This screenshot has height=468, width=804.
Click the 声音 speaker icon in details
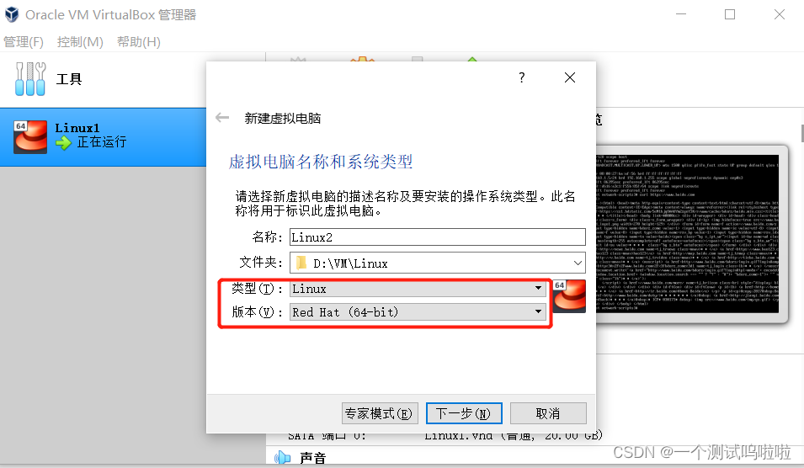pyautogui.click(x=282, y=457)
